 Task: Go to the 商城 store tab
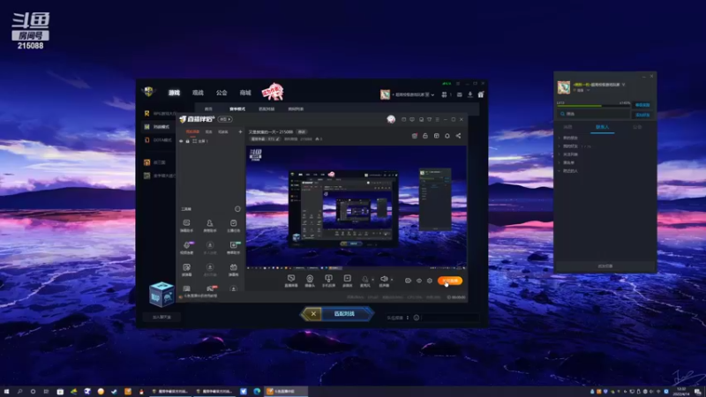pyautogui.click(x=245, y=93)
